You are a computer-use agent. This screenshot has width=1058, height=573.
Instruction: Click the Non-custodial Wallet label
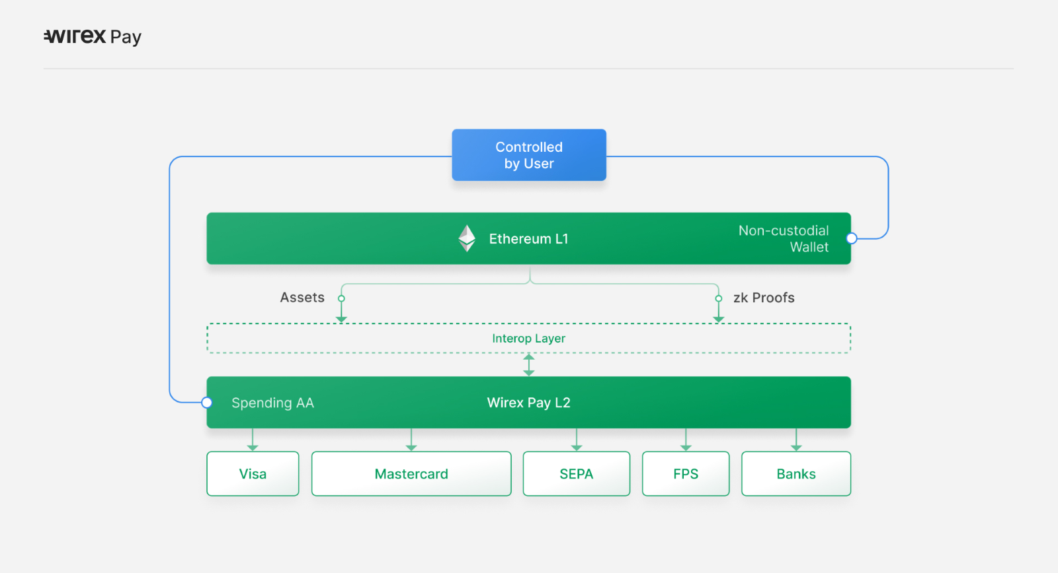pos(784,238)
